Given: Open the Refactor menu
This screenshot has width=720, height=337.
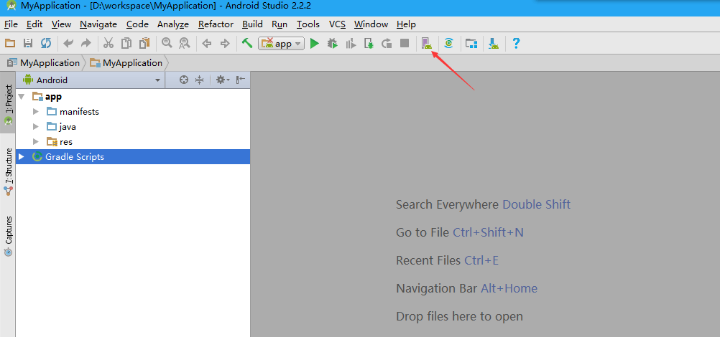Looking at the screenshot, I should 216,24.
